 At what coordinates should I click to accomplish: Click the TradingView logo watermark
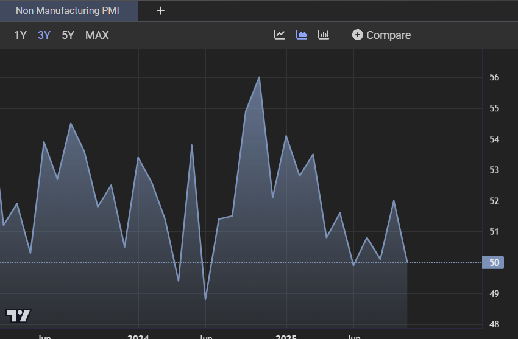(x=18, y=315)
